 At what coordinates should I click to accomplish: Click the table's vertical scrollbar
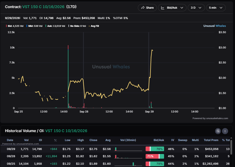click(231, 147)
